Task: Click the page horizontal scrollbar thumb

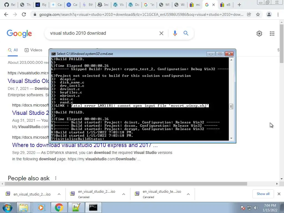Action: 126,184
